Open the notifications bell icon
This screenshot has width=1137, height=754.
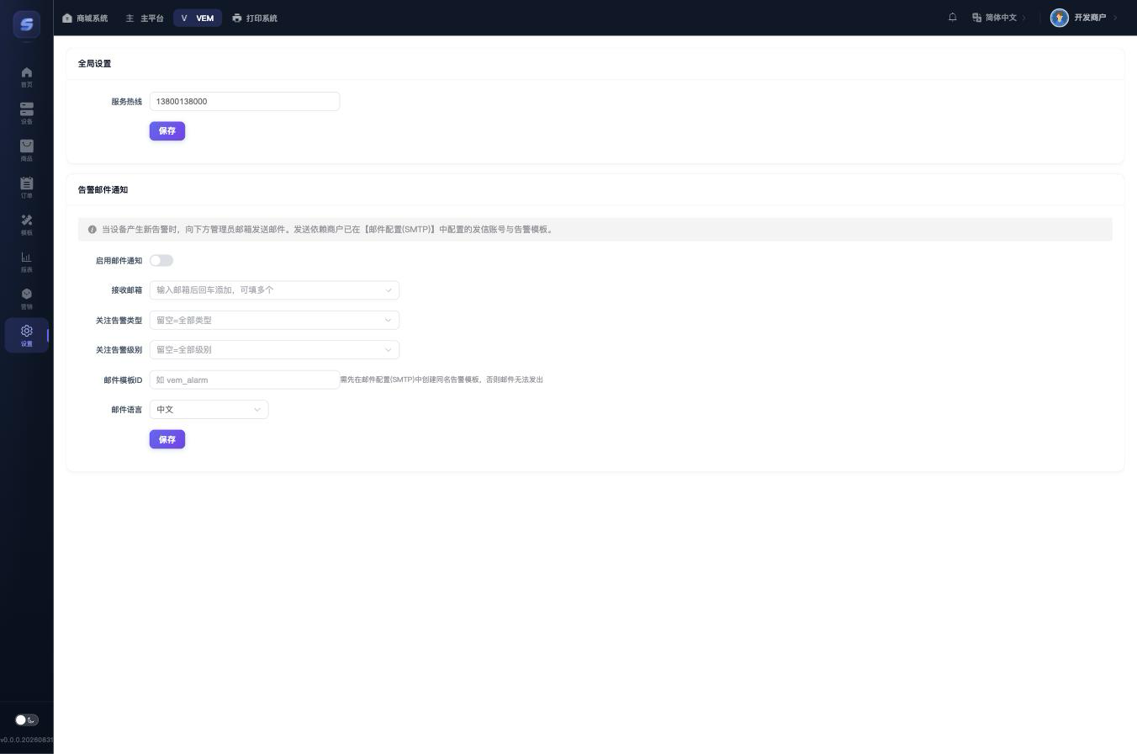click(953, 17)
